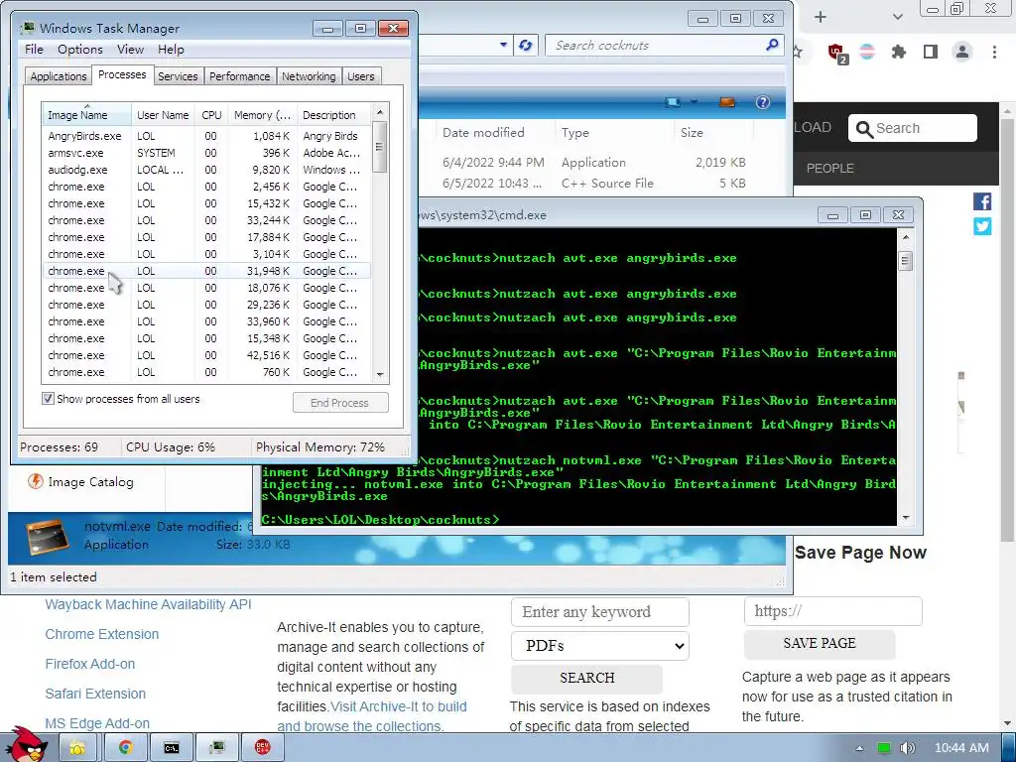Open the Chrome Extension link
1016x762 pixels.
[x=102, y=634]
